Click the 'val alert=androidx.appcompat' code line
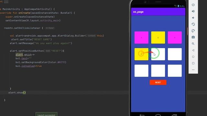 tap(57, 36)
